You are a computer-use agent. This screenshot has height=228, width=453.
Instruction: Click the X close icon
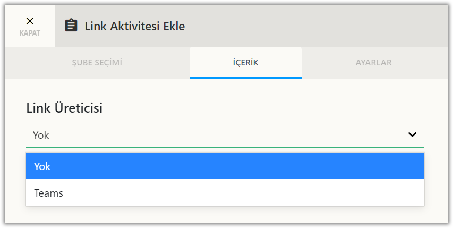point(30,21)
